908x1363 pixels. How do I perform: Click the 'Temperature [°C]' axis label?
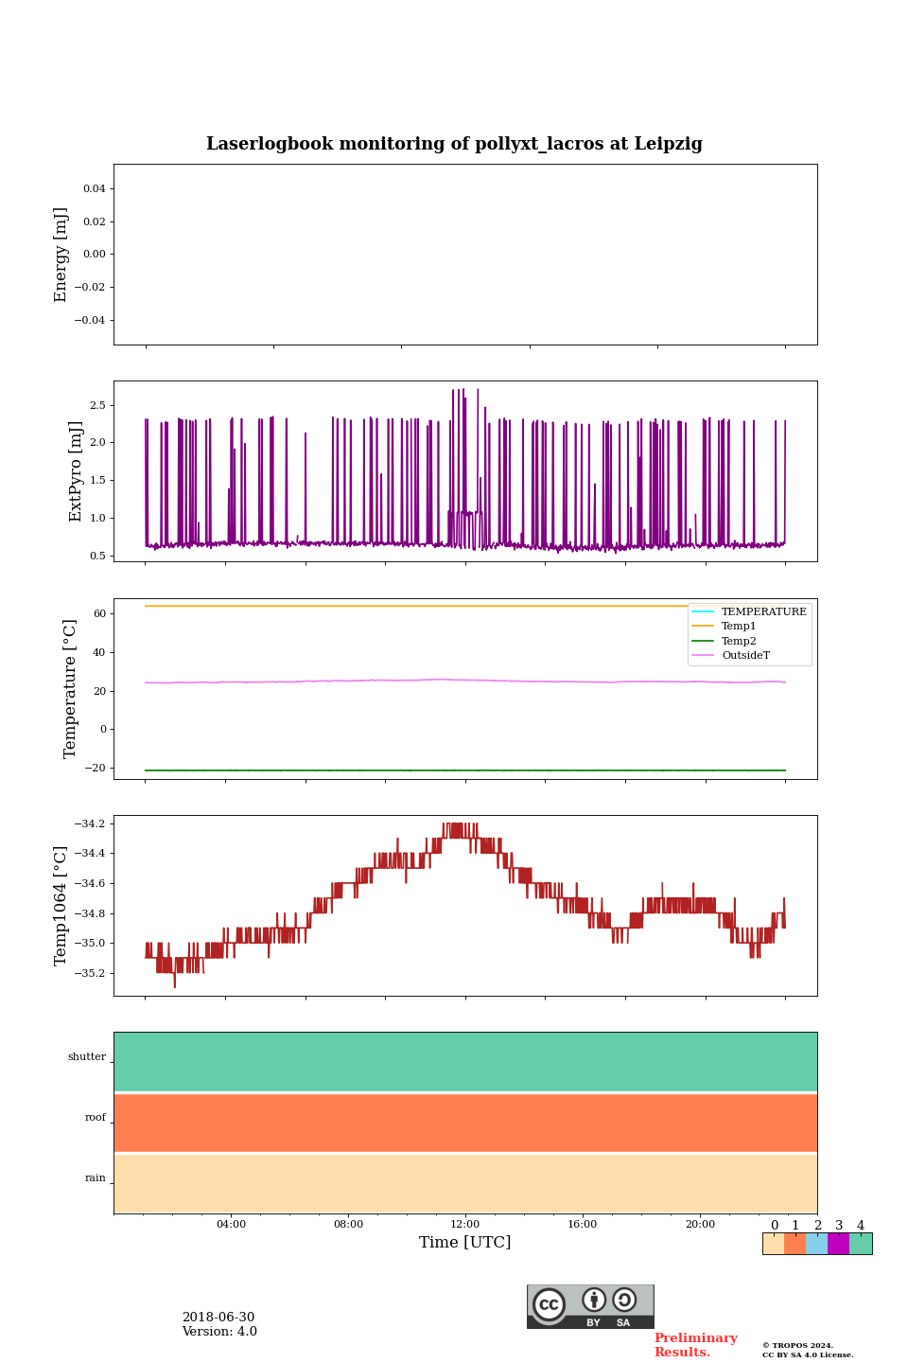tap(70, 688)
